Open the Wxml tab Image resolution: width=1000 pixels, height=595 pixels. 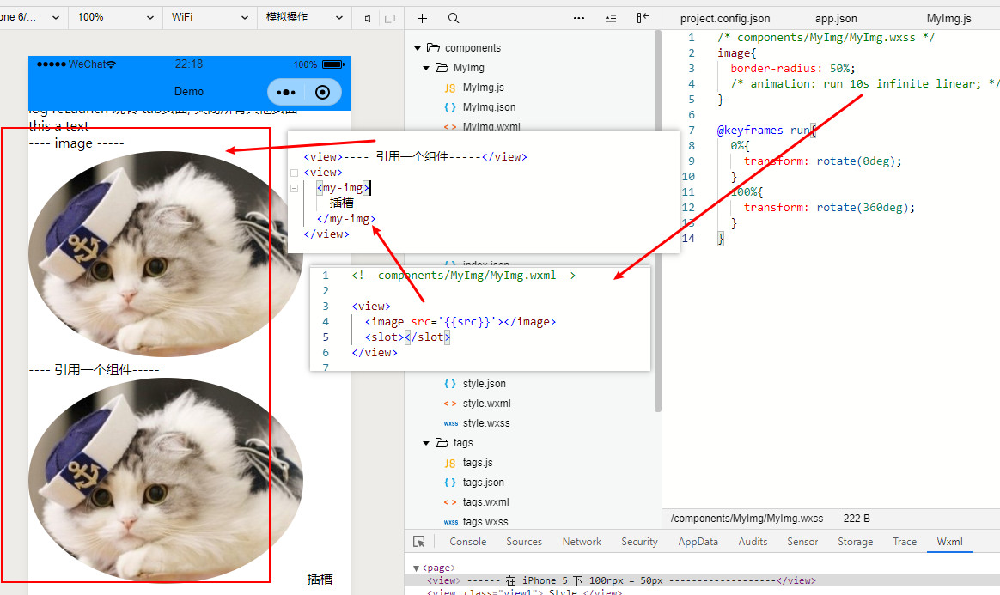click(x=949, y=542)
